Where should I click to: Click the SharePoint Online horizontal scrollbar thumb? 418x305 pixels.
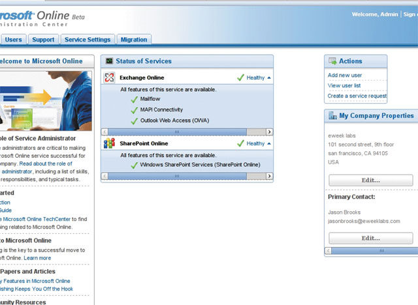tap(177, 176)
